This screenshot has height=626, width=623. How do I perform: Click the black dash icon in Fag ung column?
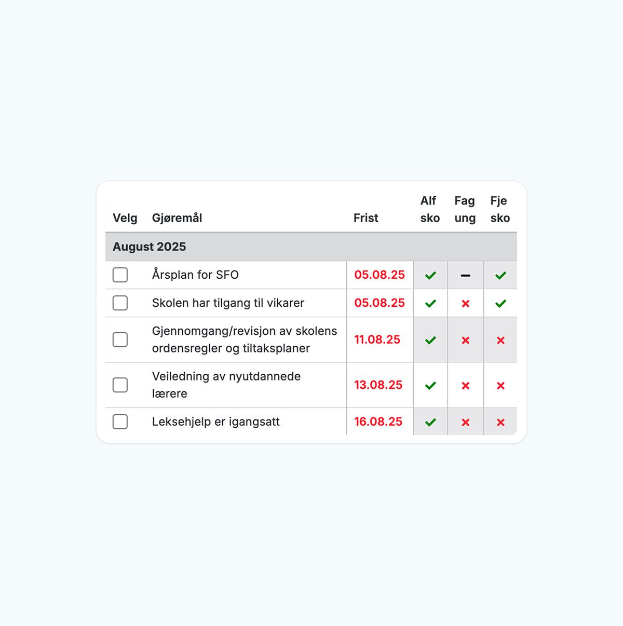pyautogui.click(x=466, y=275)
